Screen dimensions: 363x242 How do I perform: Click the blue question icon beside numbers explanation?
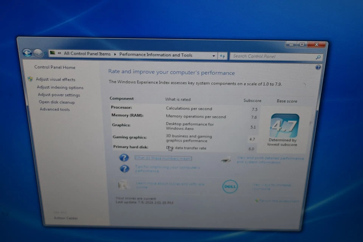pyautogui.click(x=124, y=158)
